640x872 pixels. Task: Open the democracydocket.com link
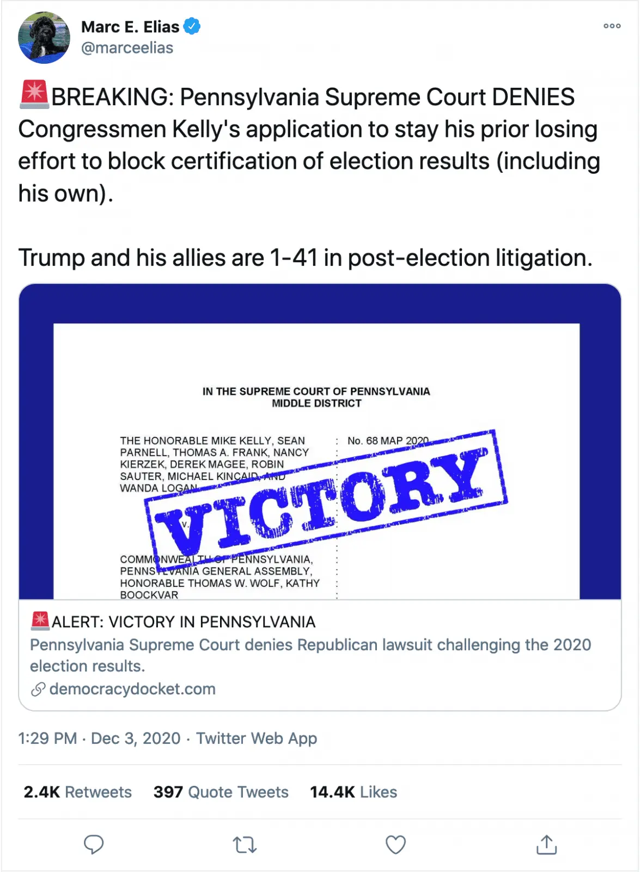point(132,689)
